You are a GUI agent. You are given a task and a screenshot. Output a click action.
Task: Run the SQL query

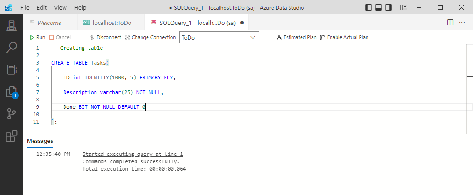click(37, 37)
